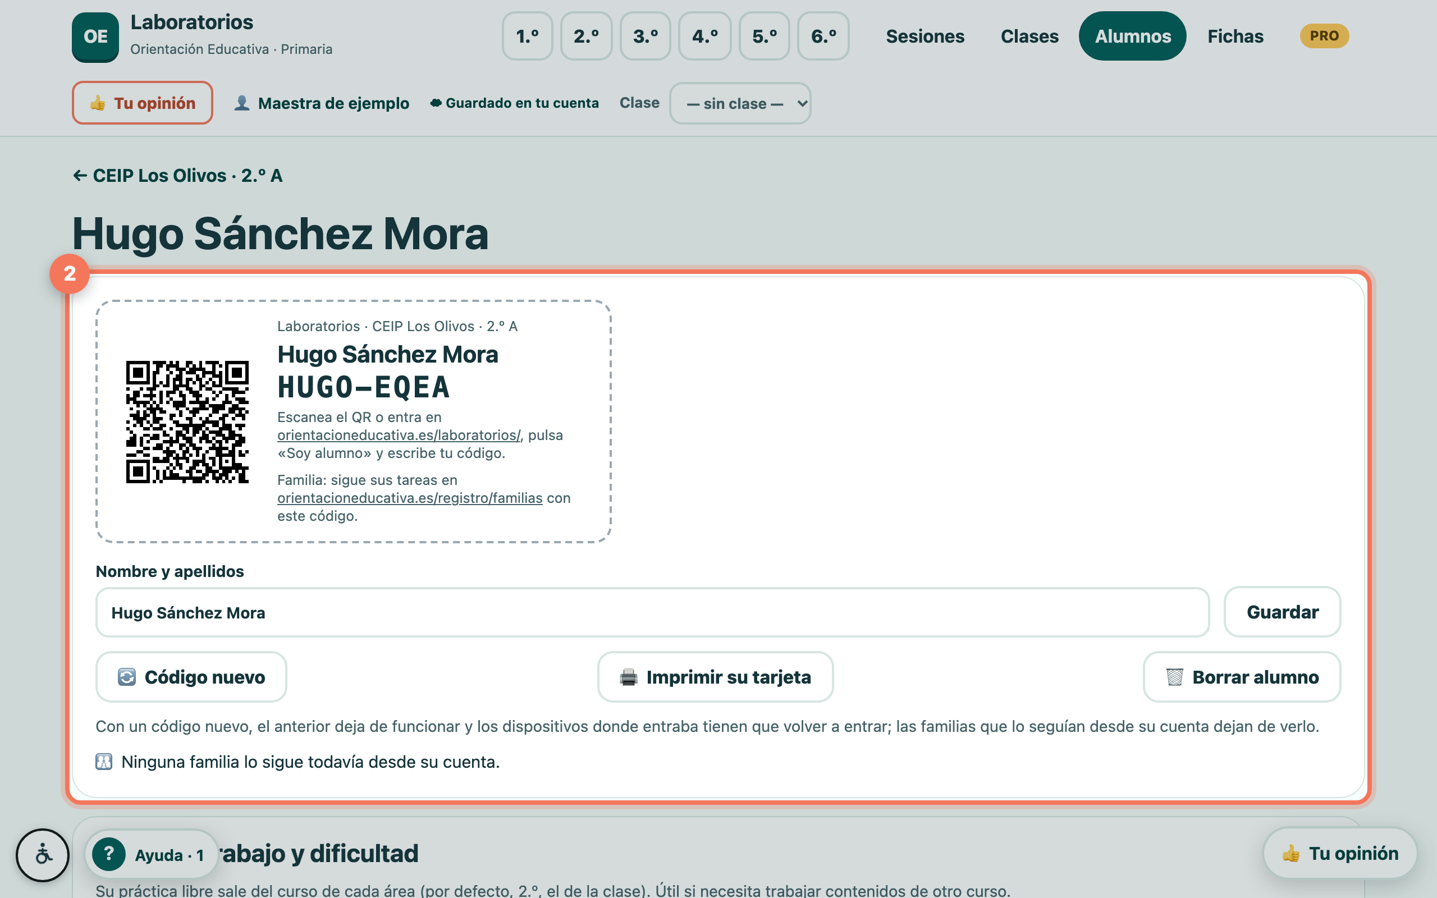Click the top Tu opinión button

coord(143,103)
